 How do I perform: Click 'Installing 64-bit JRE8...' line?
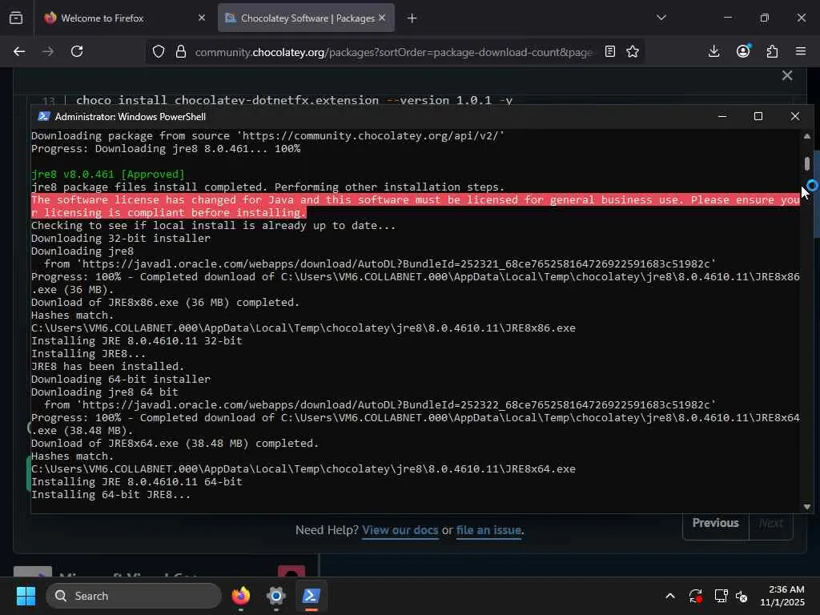pyautogui.click(x=111, y=495)
